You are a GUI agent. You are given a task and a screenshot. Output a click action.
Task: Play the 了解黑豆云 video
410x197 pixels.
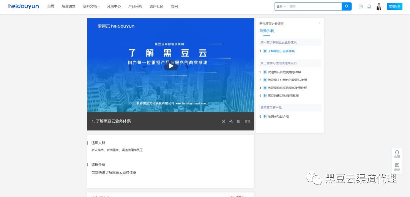point(171,66)
